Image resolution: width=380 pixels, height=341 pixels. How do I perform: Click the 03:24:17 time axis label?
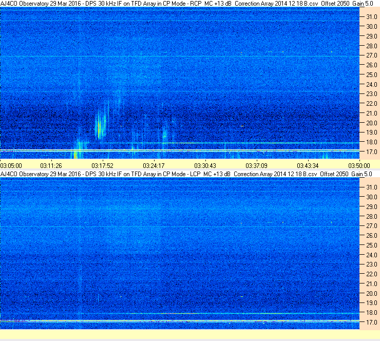154,166
